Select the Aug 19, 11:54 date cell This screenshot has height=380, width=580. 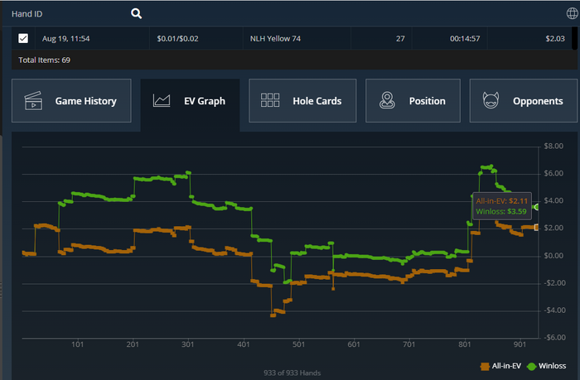point(92,38)
